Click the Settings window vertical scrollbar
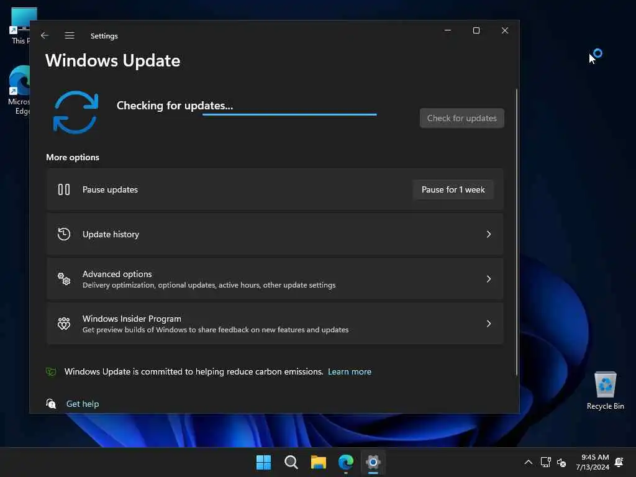 516,232
